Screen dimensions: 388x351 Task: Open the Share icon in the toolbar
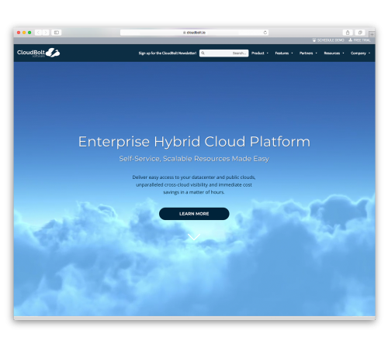click(348, 33)
